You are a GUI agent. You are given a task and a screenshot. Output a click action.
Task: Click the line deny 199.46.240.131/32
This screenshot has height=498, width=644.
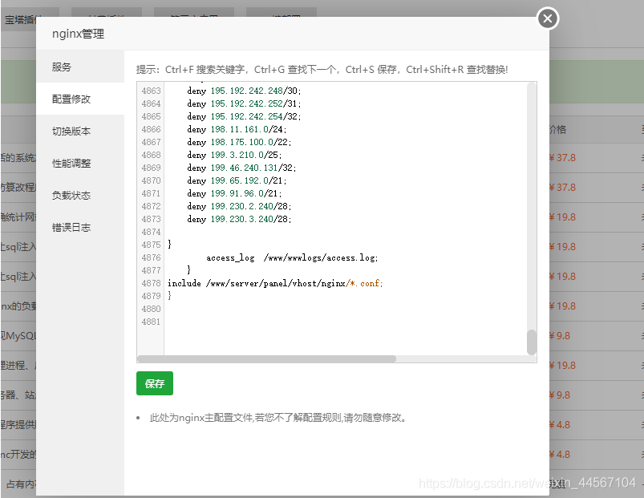coord(241,168)
